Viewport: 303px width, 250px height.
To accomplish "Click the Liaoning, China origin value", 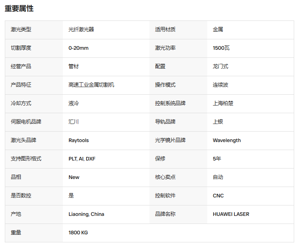I will (87, 214).
